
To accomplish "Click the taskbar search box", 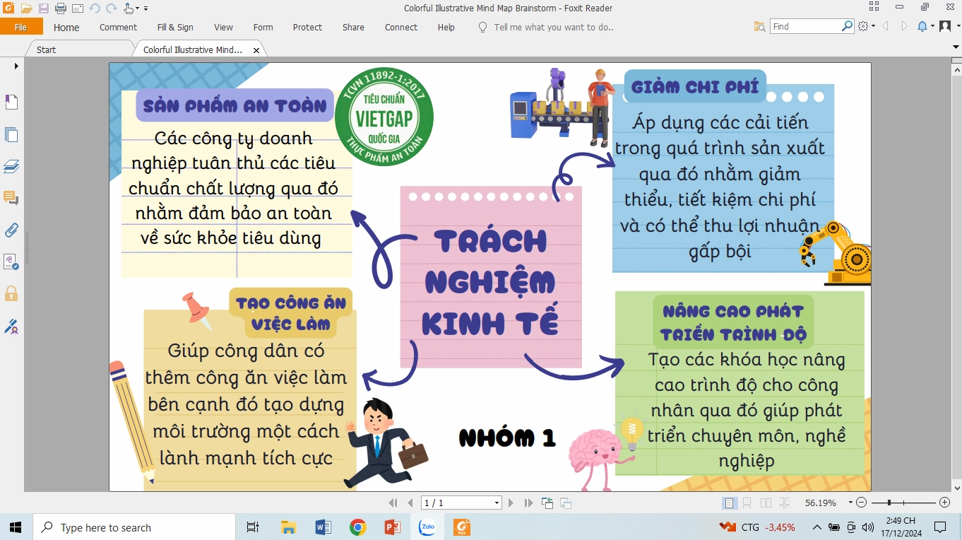I will [134, 527].
